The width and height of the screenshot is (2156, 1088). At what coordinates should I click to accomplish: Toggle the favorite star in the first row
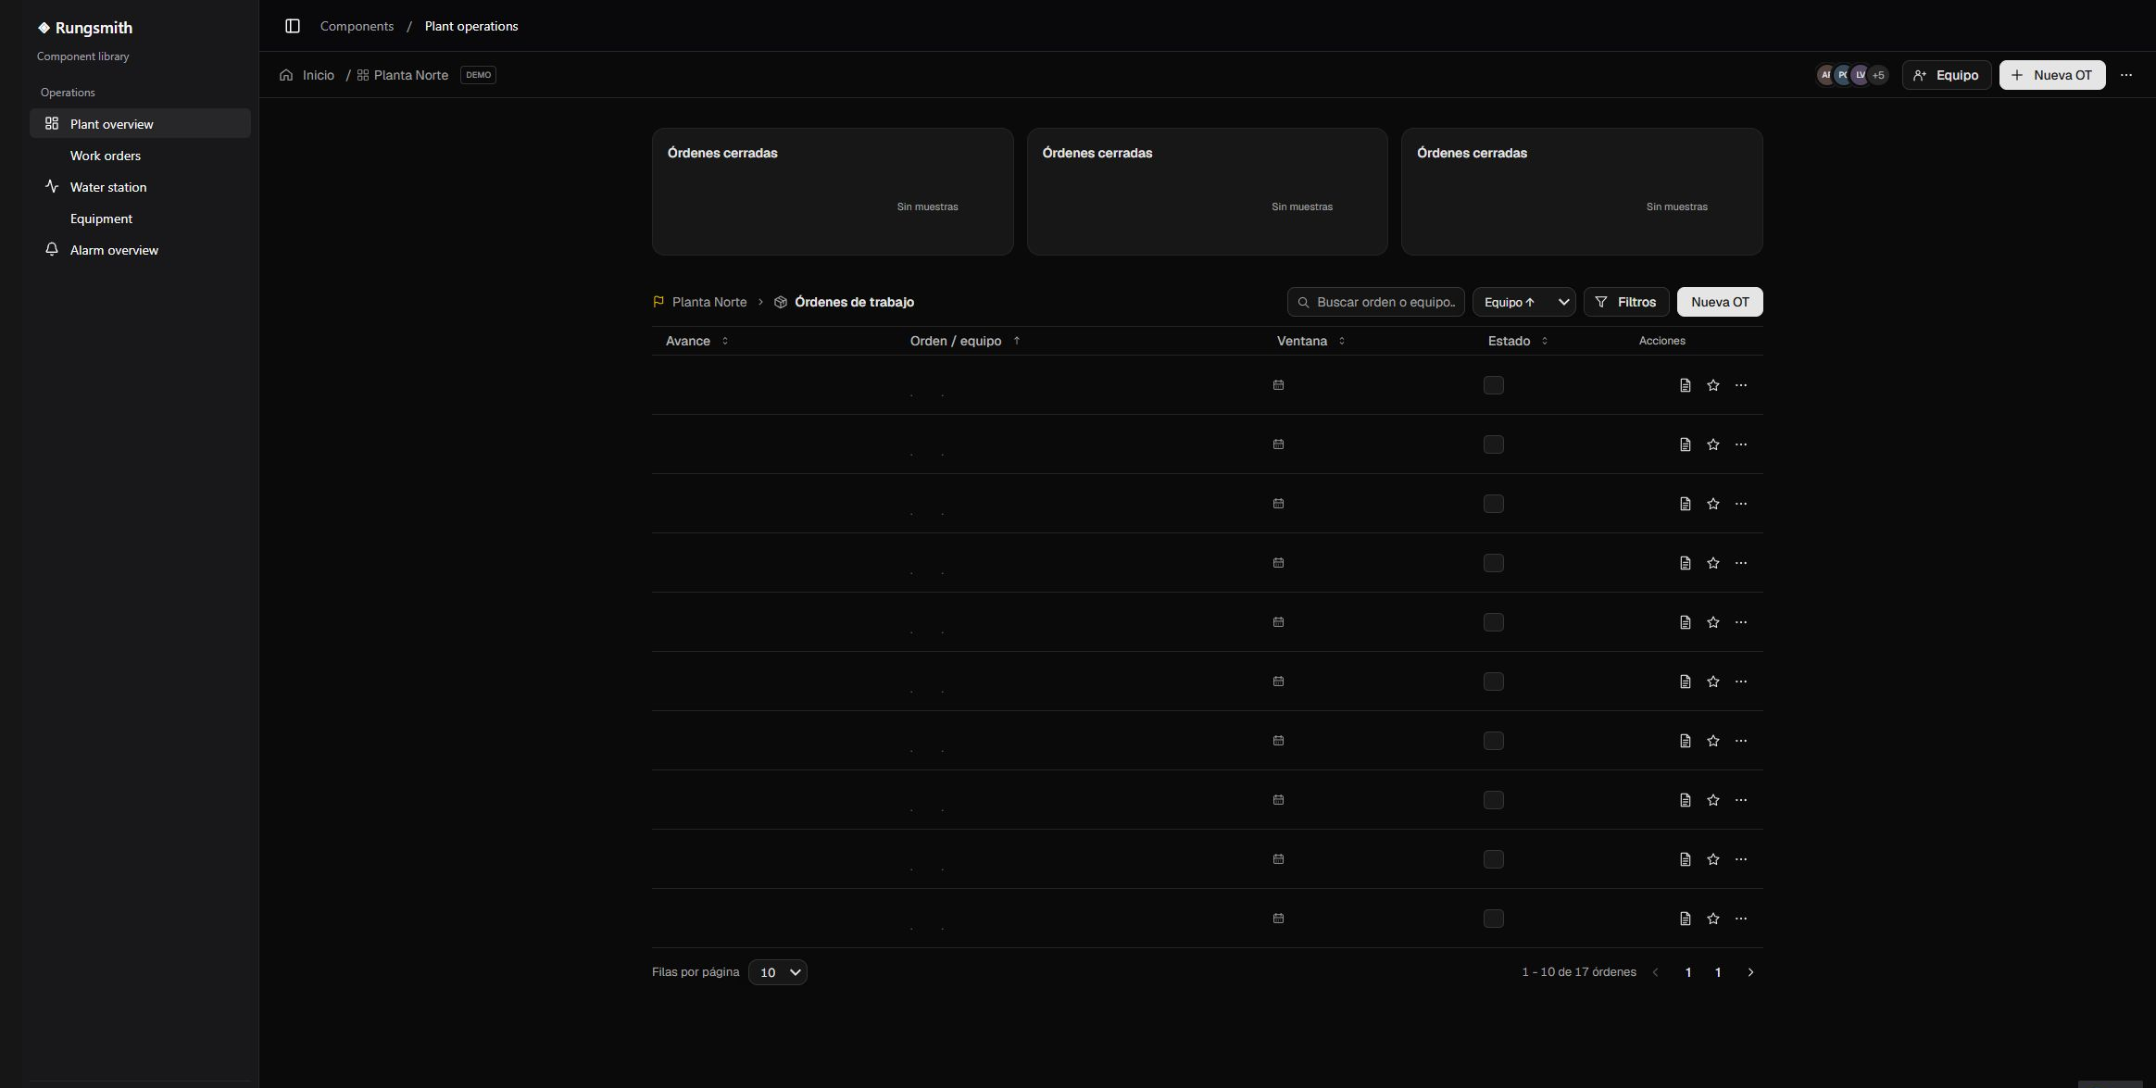pos(1713,385)
